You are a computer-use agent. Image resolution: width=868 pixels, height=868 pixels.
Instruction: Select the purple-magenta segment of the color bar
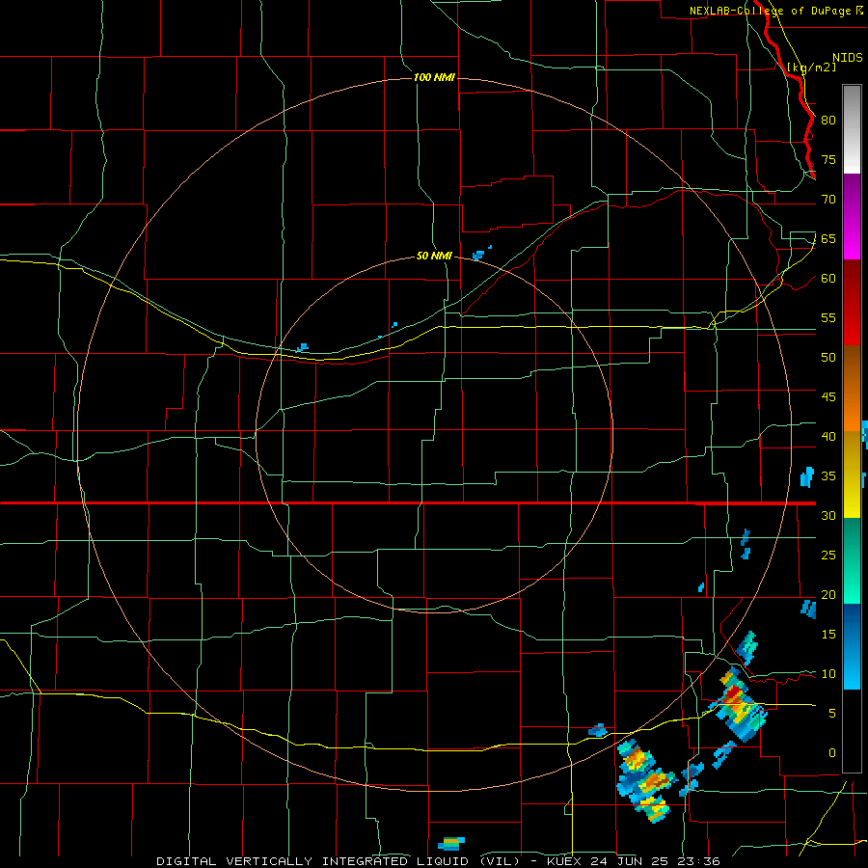(852, 216)
